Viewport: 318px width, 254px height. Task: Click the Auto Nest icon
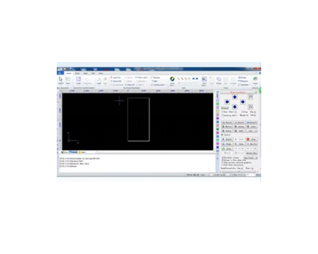(x=204, y=80)
